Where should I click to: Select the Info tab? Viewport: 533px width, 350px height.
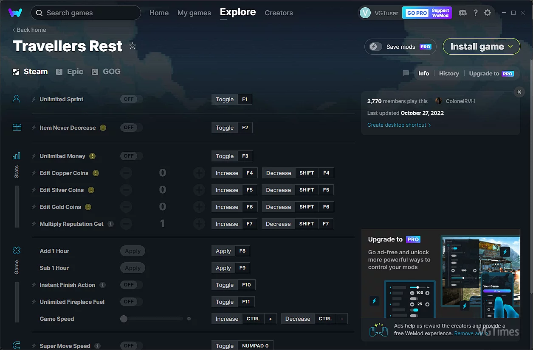click(424, 73)
